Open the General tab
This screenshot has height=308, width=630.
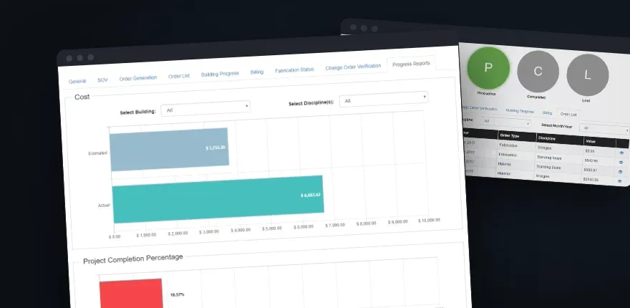point(77,81)
